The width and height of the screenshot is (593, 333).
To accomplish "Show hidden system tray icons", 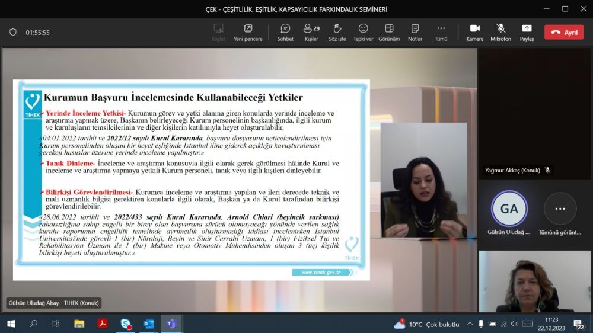I will point(470,324).
